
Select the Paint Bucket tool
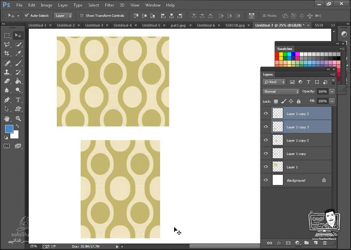click(18, 81)
